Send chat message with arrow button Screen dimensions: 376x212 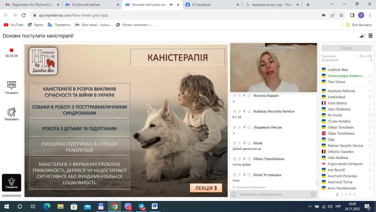coord(313,194)
